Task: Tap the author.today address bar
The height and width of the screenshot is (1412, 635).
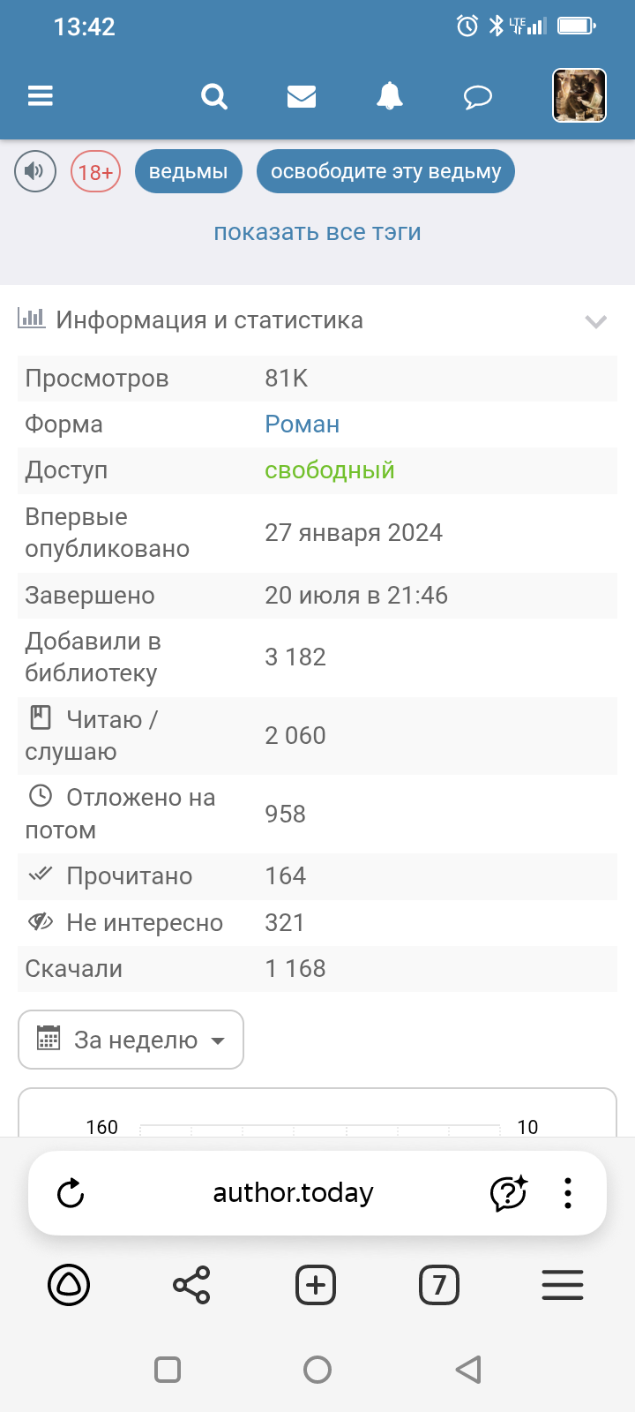Action: tap(293, 1193)
